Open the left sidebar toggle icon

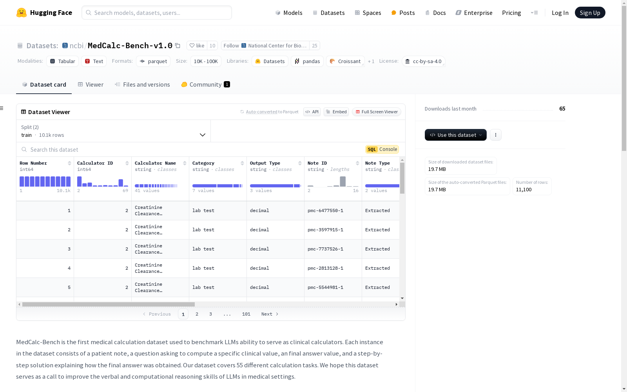tap(2, 108)
